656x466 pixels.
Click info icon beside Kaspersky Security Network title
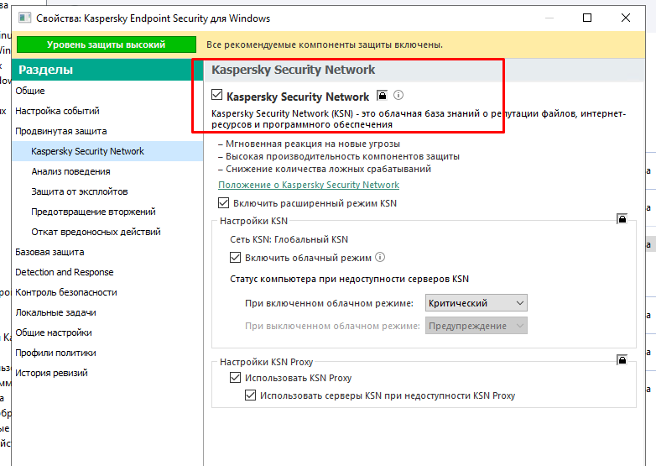(x=398, y=96)
